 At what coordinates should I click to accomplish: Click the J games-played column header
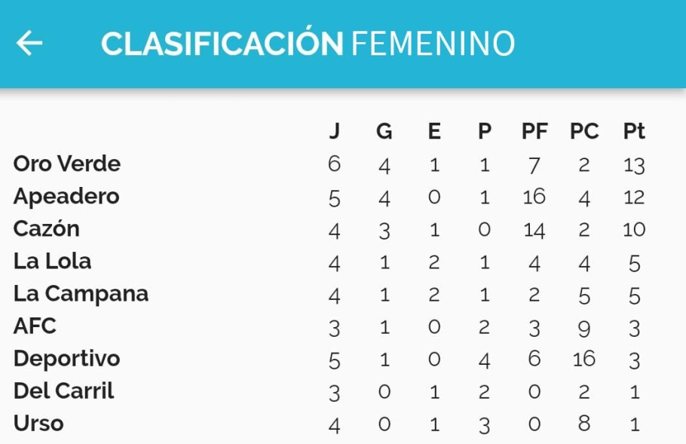point(334,131)
